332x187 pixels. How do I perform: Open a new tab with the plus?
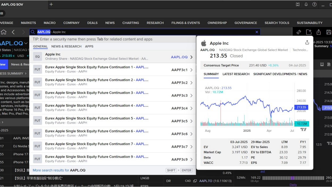pyautogui.click(x=51, y=4)
